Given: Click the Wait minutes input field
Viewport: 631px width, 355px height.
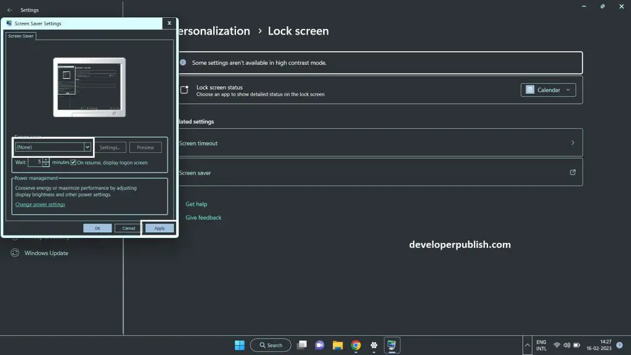Looking at the screenshot, I should tap(35, 162).
